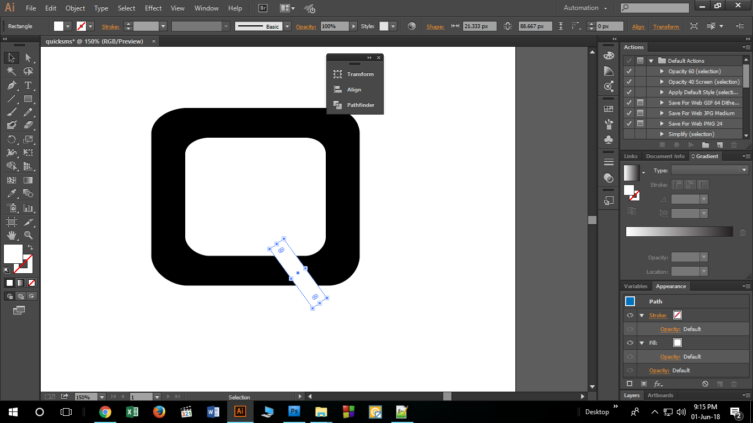Set the fill to None in toolbox
The height and width of the screenshot is (423, 753).
(x=32, y=283)
